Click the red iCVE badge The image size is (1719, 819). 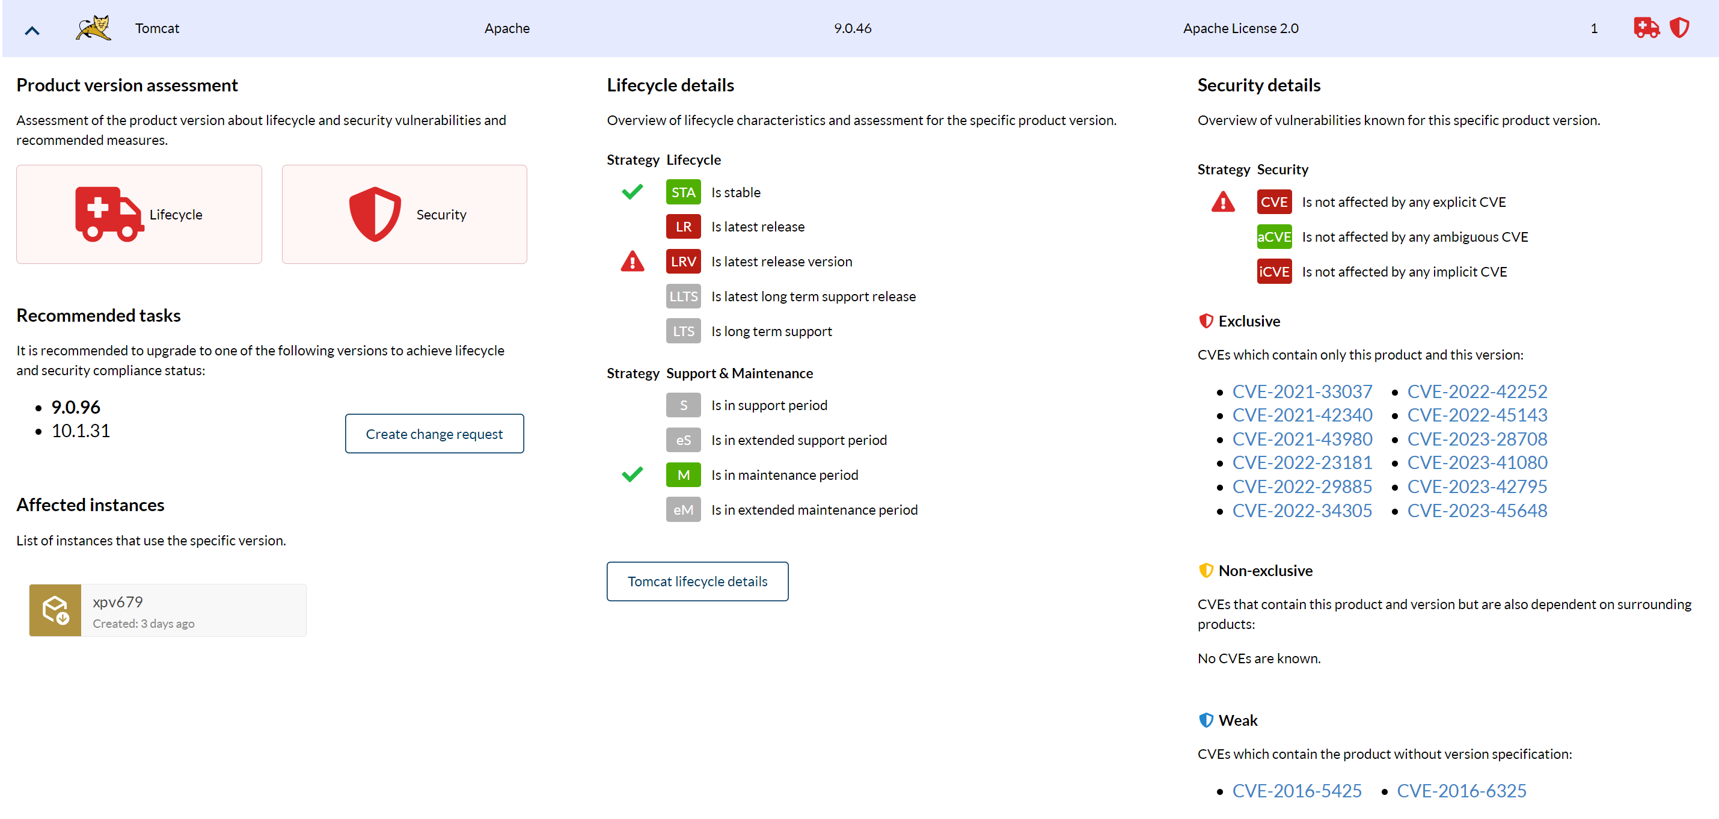pos(1274,272)
